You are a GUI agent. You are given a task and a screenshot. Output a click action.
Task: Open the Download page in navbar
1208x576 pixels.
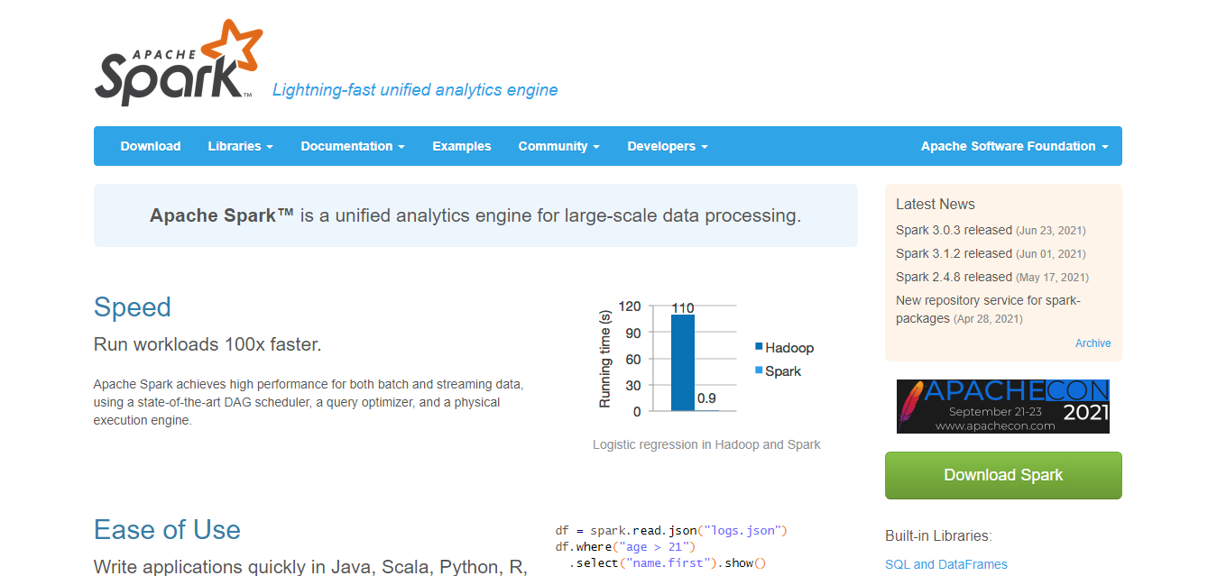tap(151, 146)
